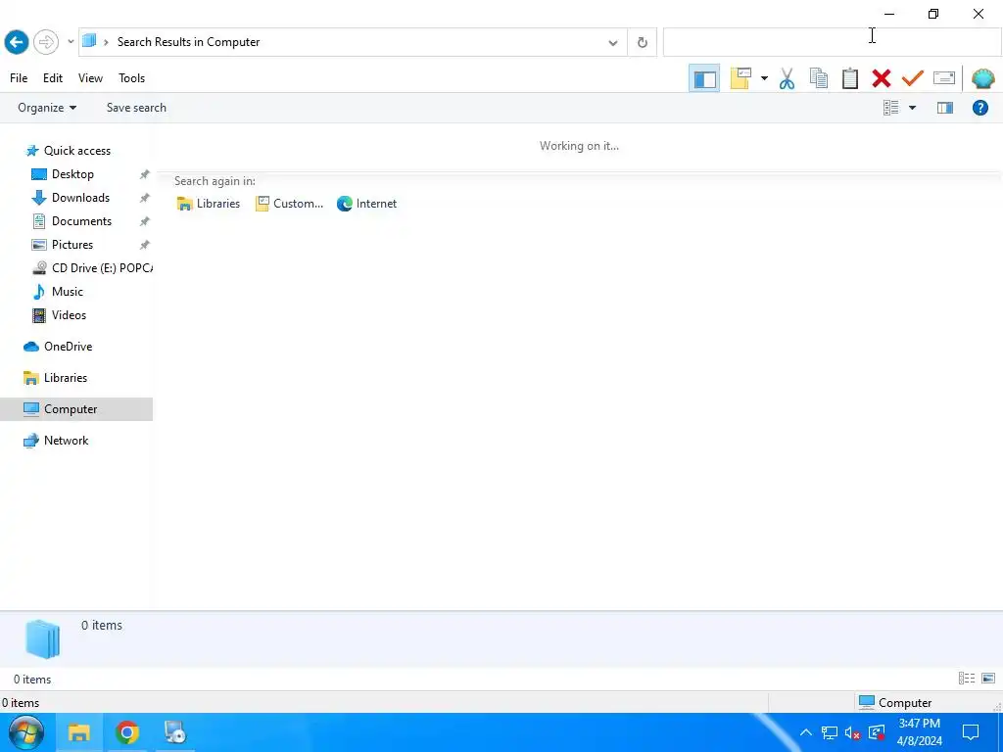
Task: Open the Organize dropdown menu
Action: tap(47, 108)
